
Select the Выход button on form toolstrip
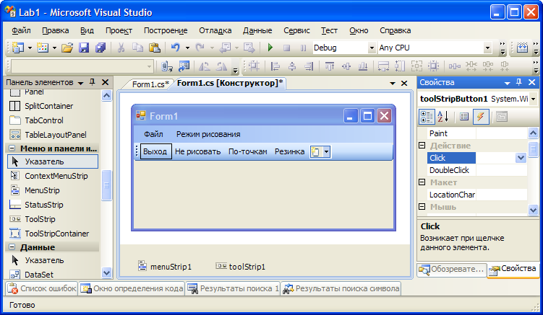pyautogui.click(x=155, y=151)
